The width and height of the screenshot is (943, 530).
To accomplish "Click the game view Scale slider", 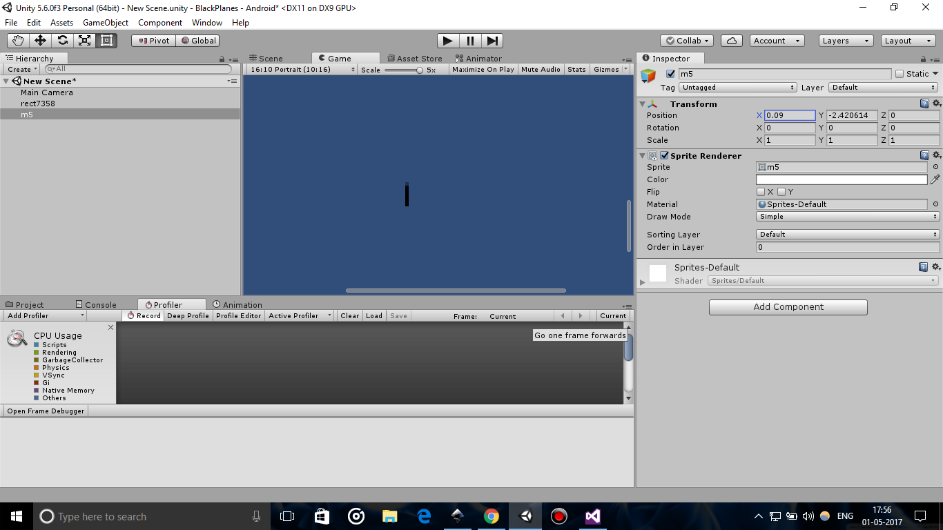I will tap(403, 70).
